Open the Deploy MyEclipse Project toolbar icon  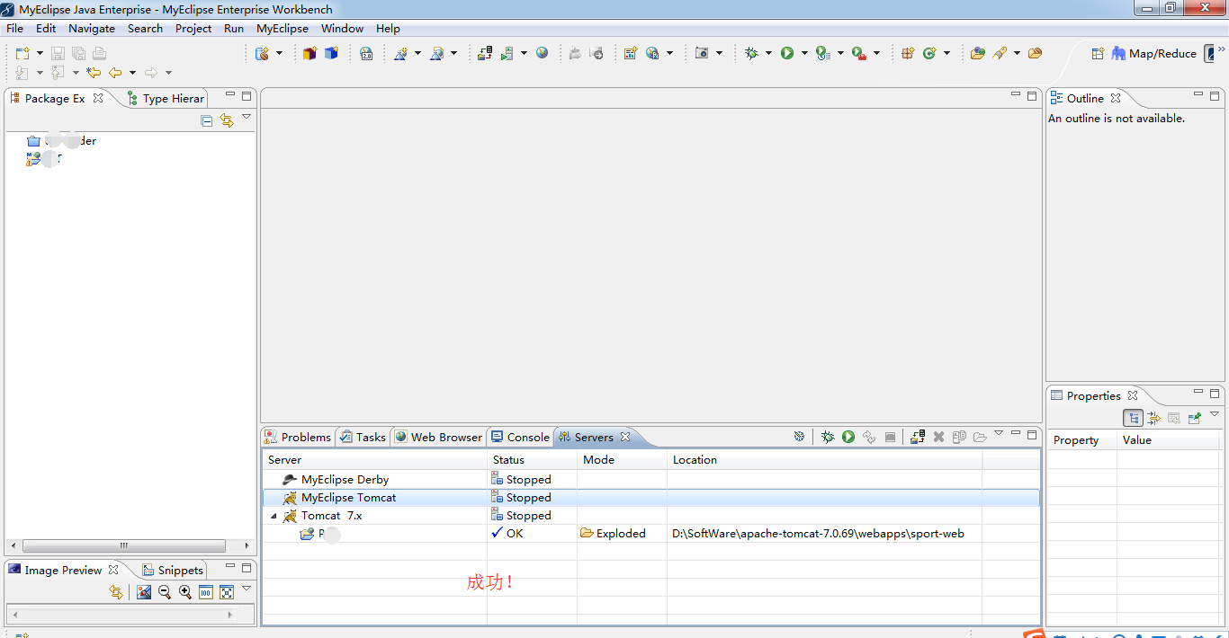[485, 54]
